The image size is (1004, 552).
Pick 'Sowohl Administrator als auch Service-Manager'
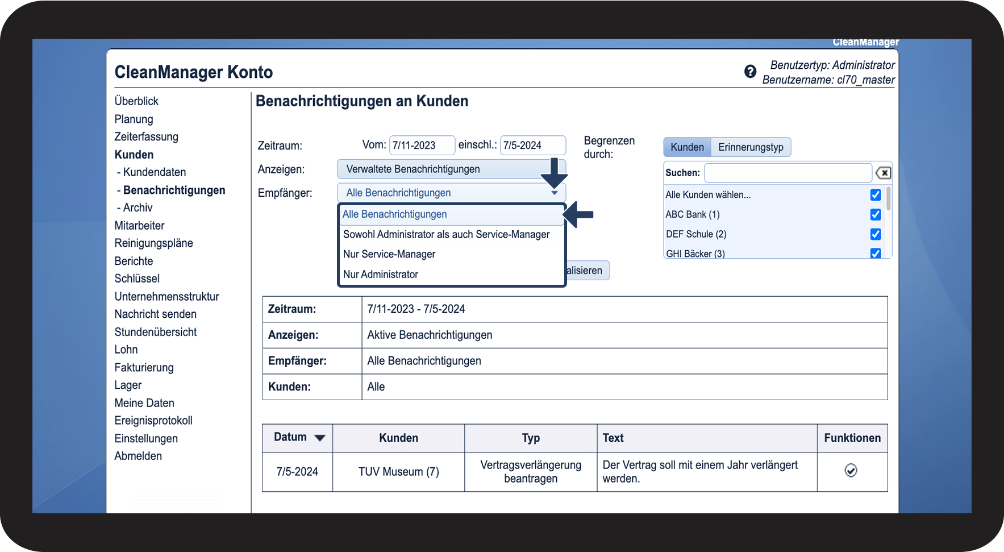click(446, 234)
